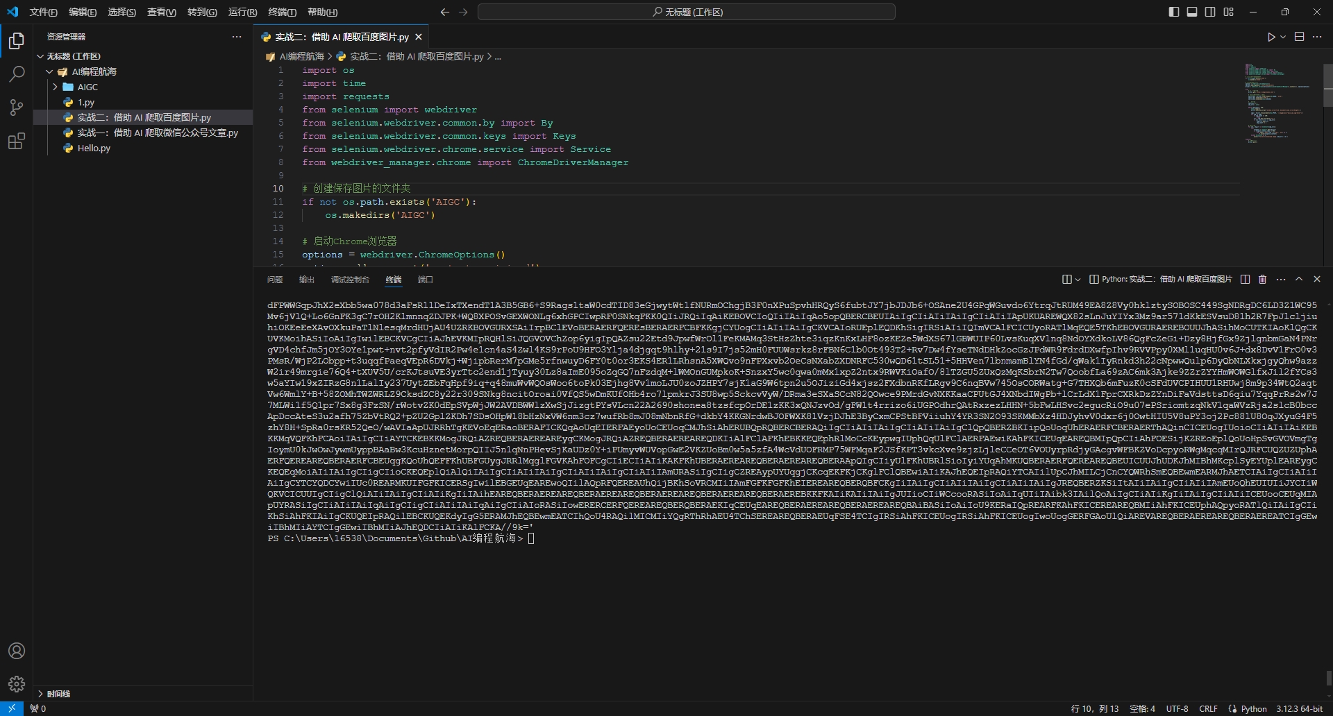Close the terminal panel
Viewport: 1333px width, 716px height.
pos(1317,279)
